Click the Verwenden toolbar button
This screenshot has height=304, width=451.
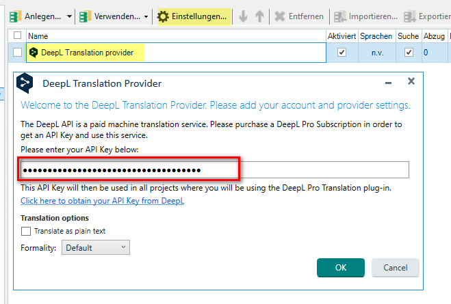pos(109,16)
